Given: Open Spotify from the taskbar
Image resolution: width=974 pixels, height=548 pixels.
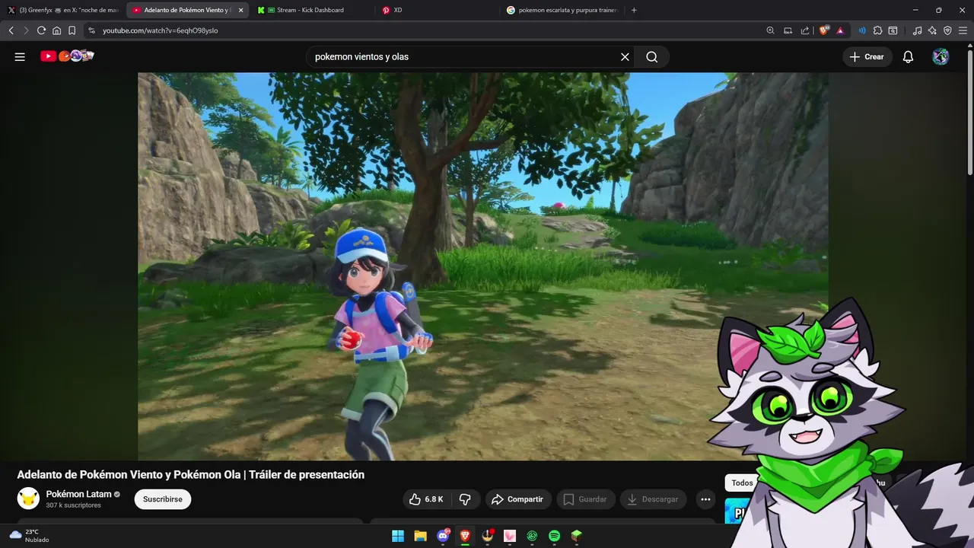Looking at the screenshot, I should click(554, 536).
